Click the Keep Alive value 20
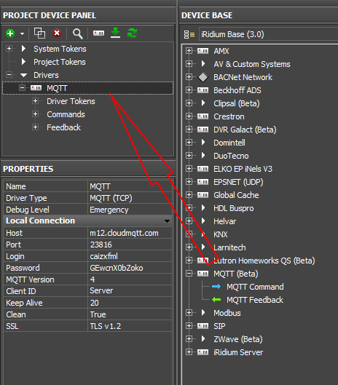The width and height of the screenshot is (338, 385). pyautogui.click(x=130, y=303)
